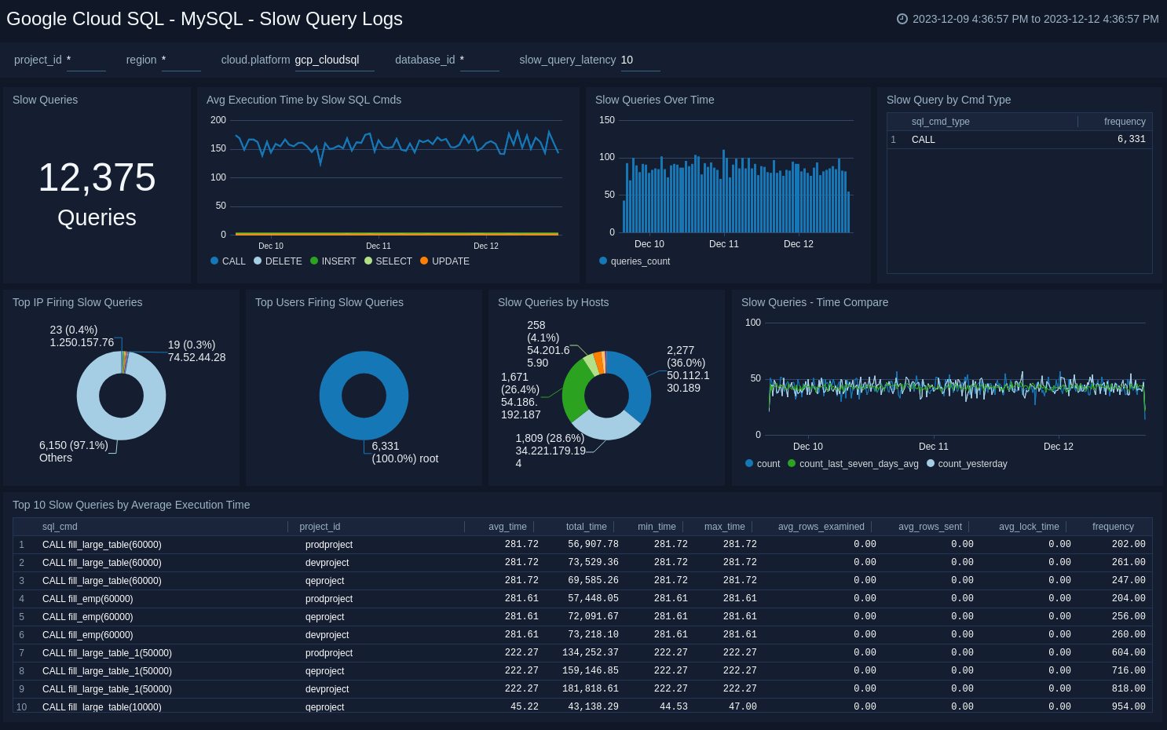
Task: Click the max_time value 47.00
Action: pos(742,707)
